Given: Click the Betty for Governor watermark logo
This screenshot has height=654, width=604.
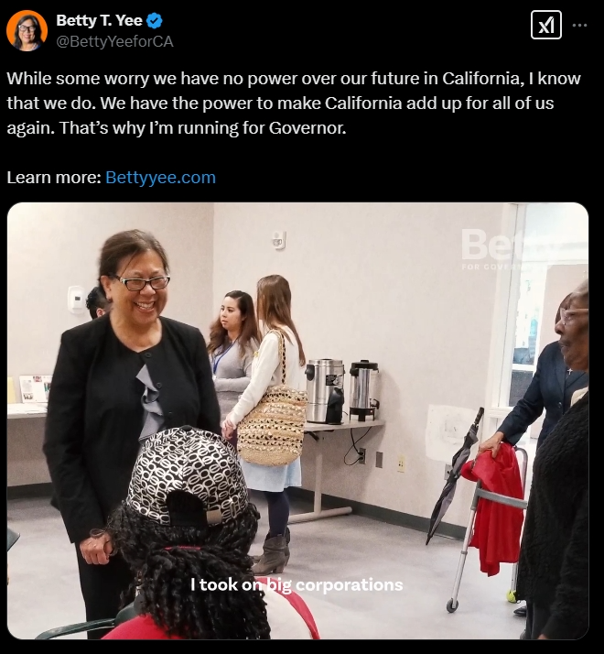Looking at the screenshot, I should 491,248.
